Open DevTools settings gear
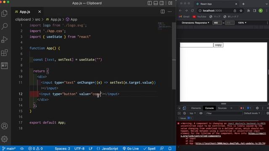This screenshot has width=269, height=151. pyautogui.click(x=257, y=108)
